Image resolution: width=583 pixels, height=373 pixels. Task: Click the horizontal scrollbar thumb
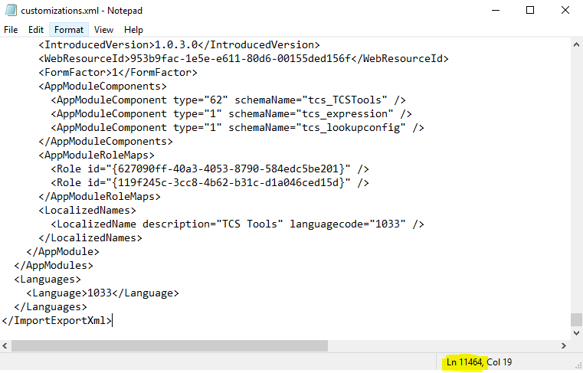[x=169, y=345]
